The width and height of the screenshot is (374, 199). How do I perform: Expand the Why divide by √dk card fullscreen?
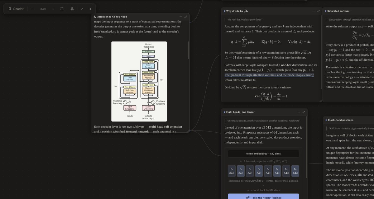319,11
